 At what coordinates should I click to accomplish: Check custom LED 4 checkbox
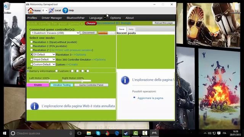[x=88, y=71]
